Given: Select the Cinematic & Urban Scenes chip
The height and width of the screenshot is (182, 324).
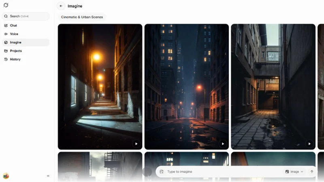Looking at the screenshot, I should pos(82,17).
